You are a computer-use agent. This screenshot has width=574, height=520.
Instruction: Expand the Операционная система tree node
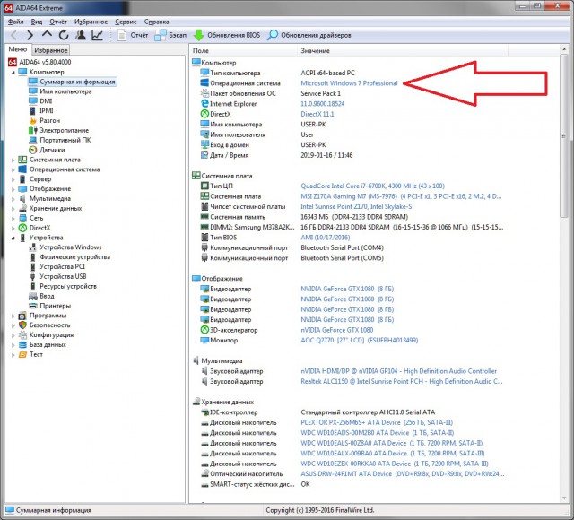(13, 169)
